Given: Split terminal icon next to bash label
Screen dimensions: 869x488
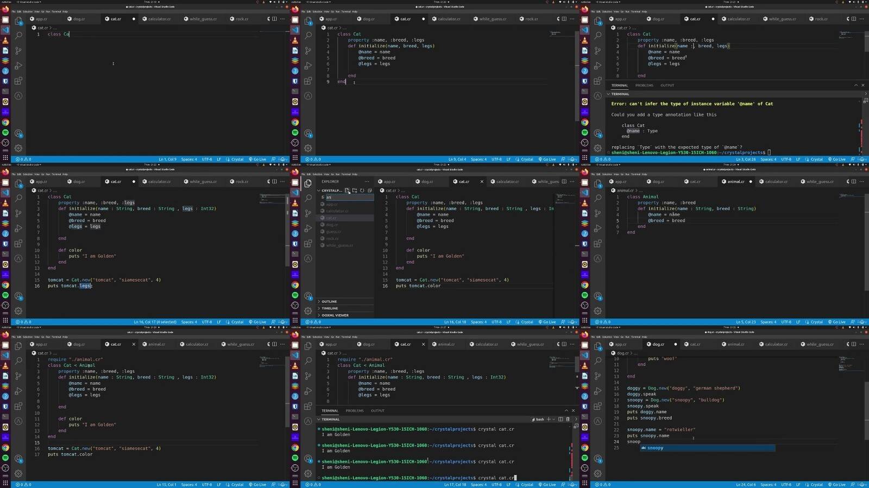Looking at the screenshot, I should [561, 419].
